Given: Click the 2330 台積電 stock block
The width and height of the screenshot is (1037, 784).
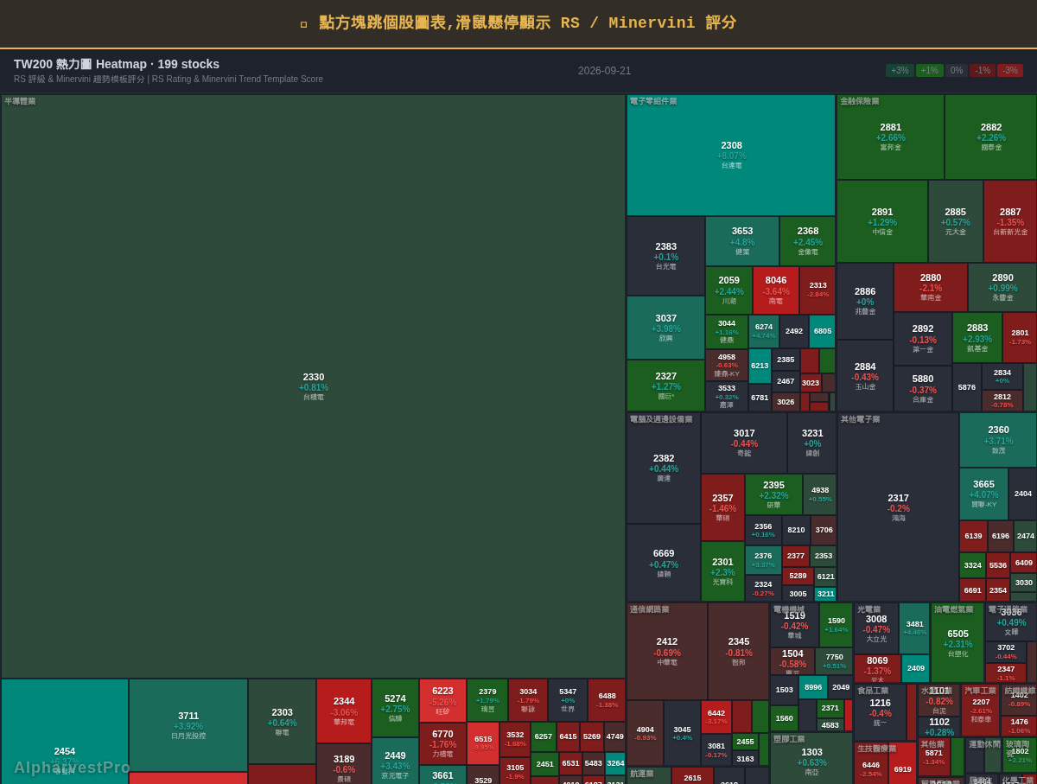Looking at the screenshot, I should [313, 386].
